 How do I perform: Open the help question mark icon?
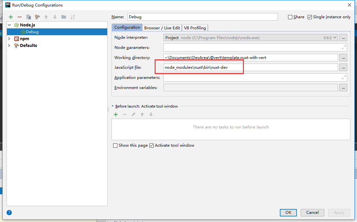click(x=9, y=212)
